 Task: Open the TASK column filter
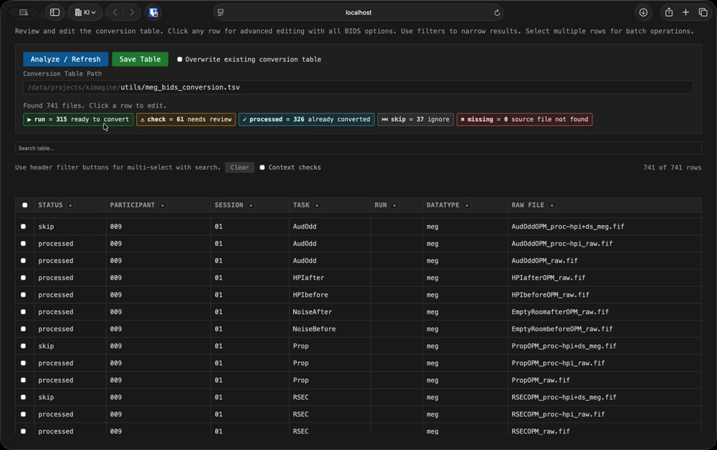coord(317,205)
